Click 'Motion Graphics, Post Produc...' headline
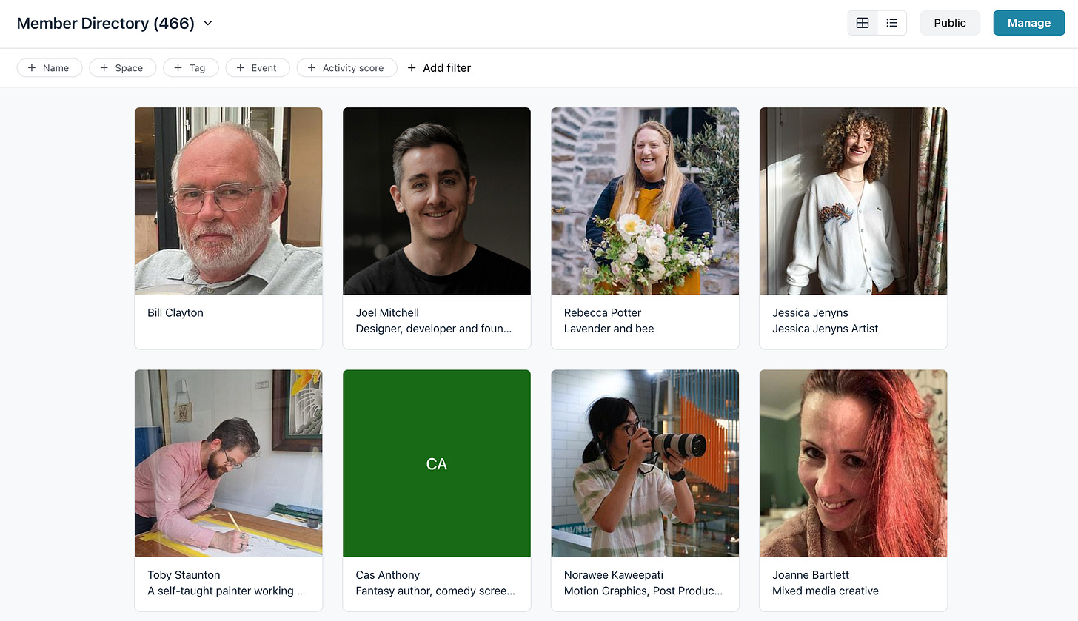The image size is (1078, 621). pos(643,591)
